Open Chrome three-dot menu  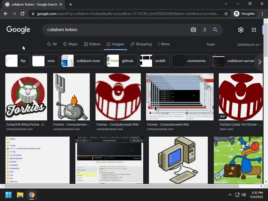pos(262,14)
